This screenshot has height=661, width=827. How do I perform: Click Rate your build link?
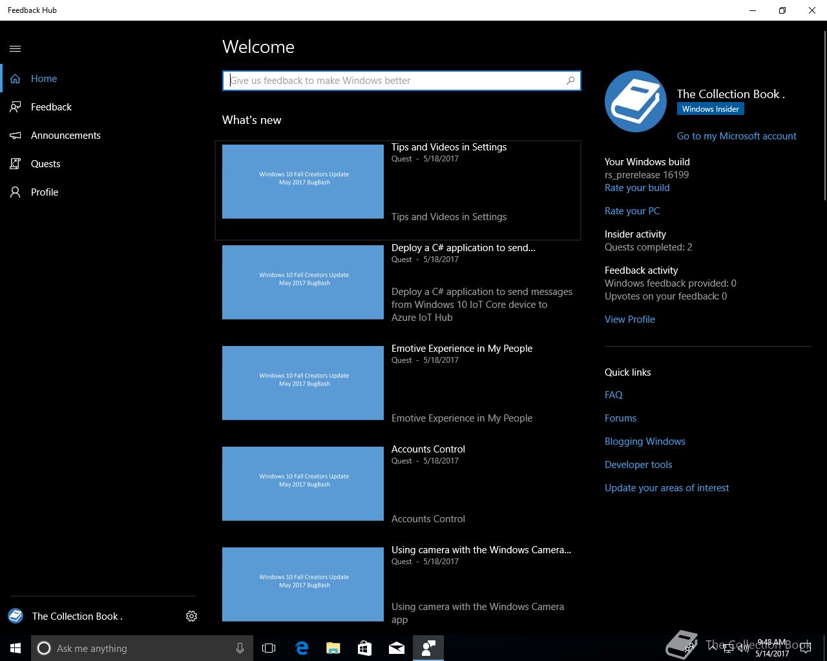(637, 188)
